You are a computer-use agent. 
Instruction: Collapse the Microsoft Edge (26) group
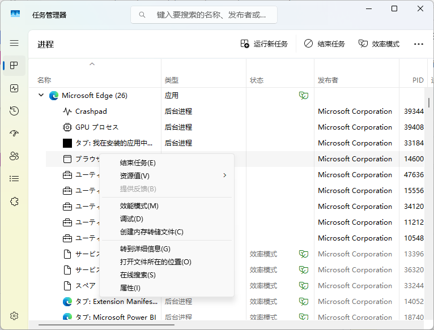point(41,95)
